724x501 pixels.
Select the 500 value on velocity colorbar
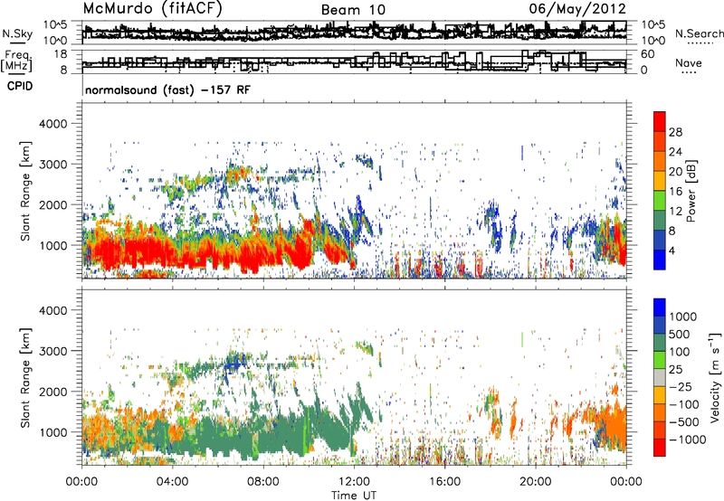tap(680, 335)
